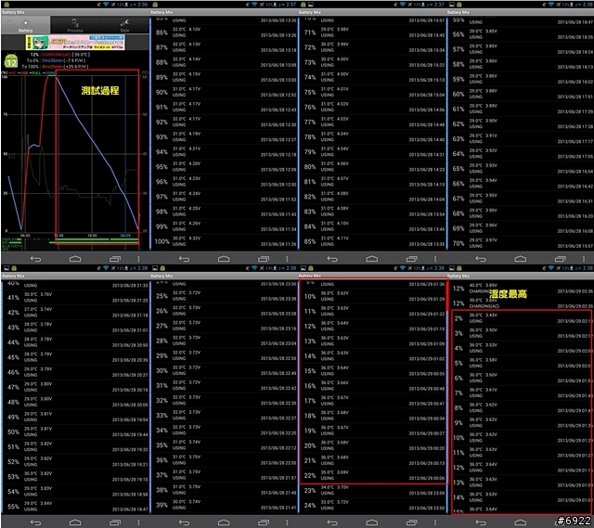Open overflow menu below the 85% row
Image resolution: width=594 pixels, height=528 pixels.
coord(435,259)
